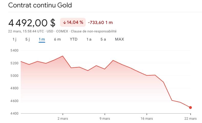The image size is (202, 123).
Task: Click the Contrat continu Gold title
Action: point(40,5)
